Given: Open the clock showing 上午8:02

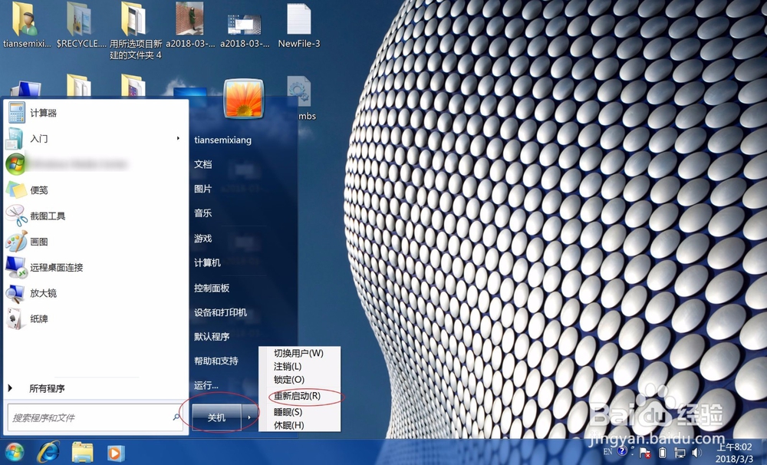Looking at the screenshot, I should [734, 453].
